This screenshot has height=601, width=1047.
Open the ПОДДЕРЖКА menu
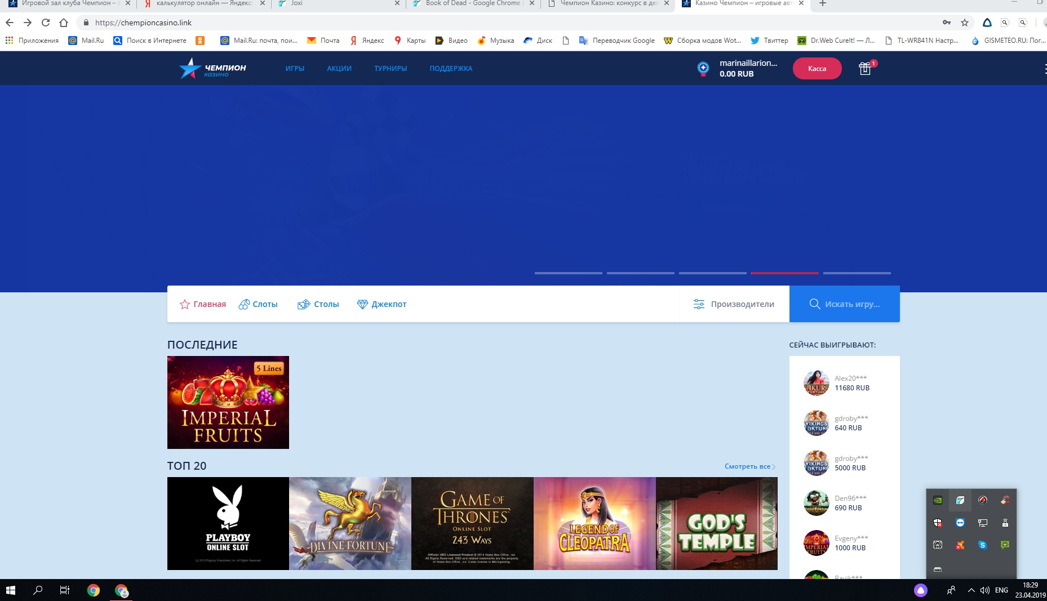pyautogui.click(x=451, y=69)
